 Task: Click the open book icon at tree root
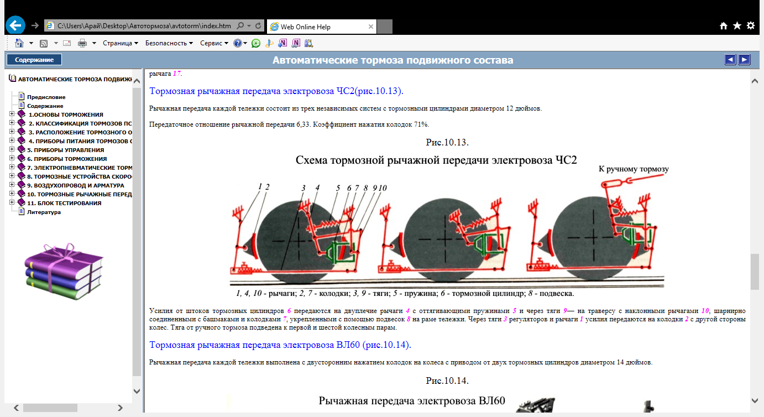click(13, 79)
